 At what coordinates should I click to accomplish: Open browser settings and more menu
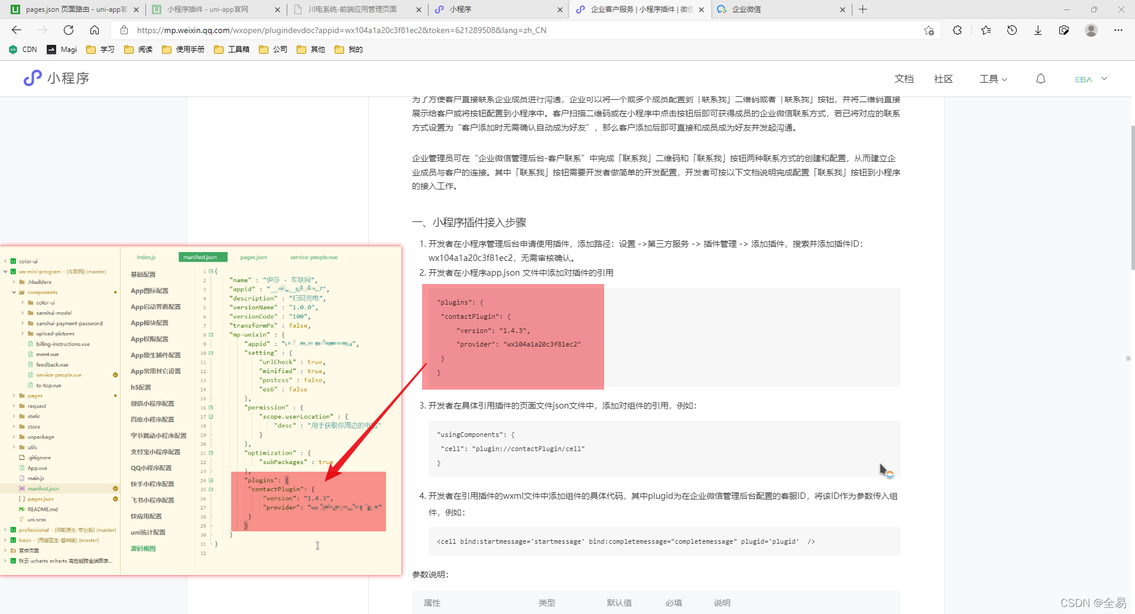click(1118, 30)
